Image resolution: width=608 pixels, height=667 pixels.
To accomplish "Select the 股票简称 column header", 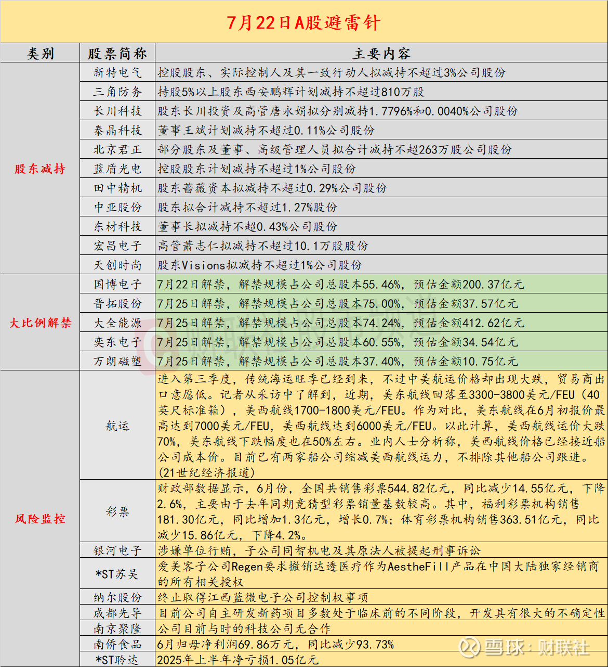I will (x=117, y=53).
